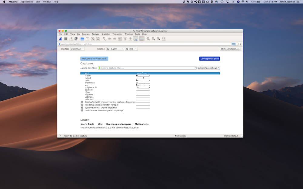Expand the capture filter history dropdown
This screenshot has height=189, width=303.
click(x=195, y=68)
